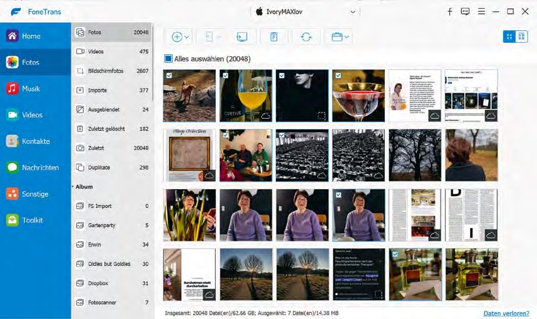
Task: Click the Facebook icon in title bar
Action: (450, 11)
